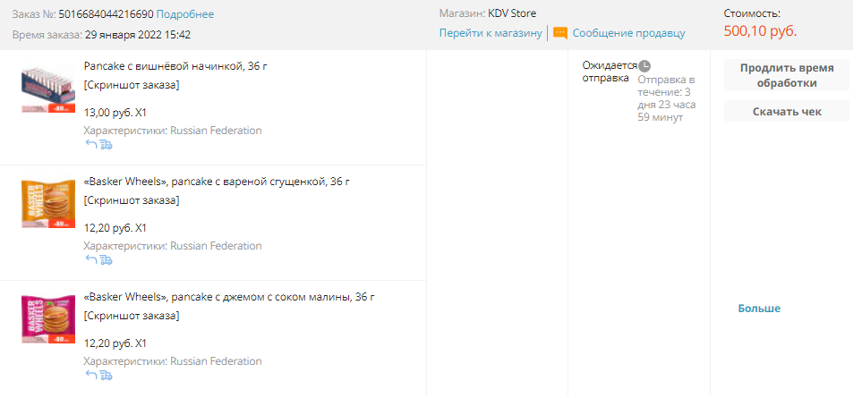Image resolution: width=862 pixels, height=398 pixels.
Task: Go to store with Перейти к магазину
Action: [x=491, y=33]
